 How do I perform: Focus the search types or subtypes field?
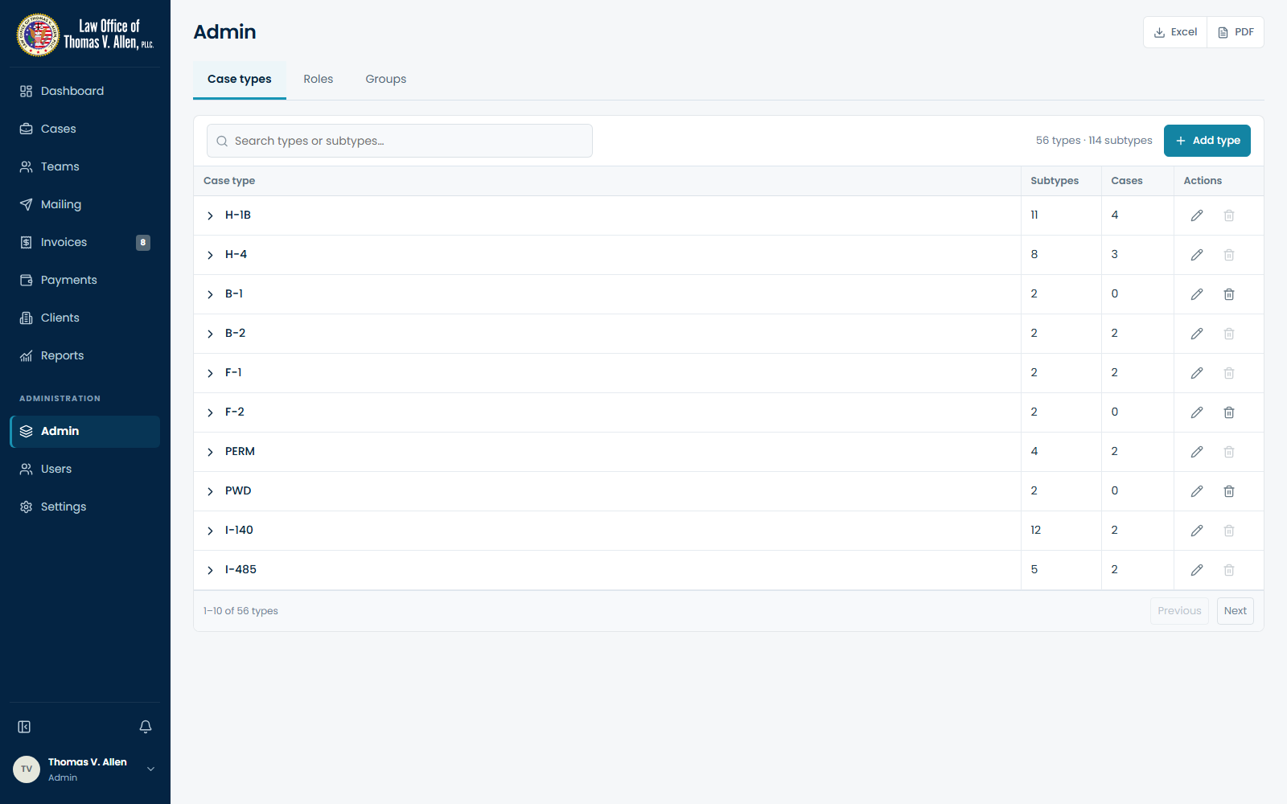pos(400,141)
